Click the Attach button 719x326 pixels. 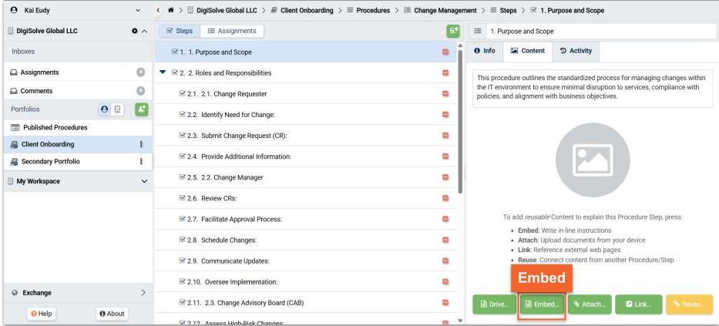[x=588, y=304]
